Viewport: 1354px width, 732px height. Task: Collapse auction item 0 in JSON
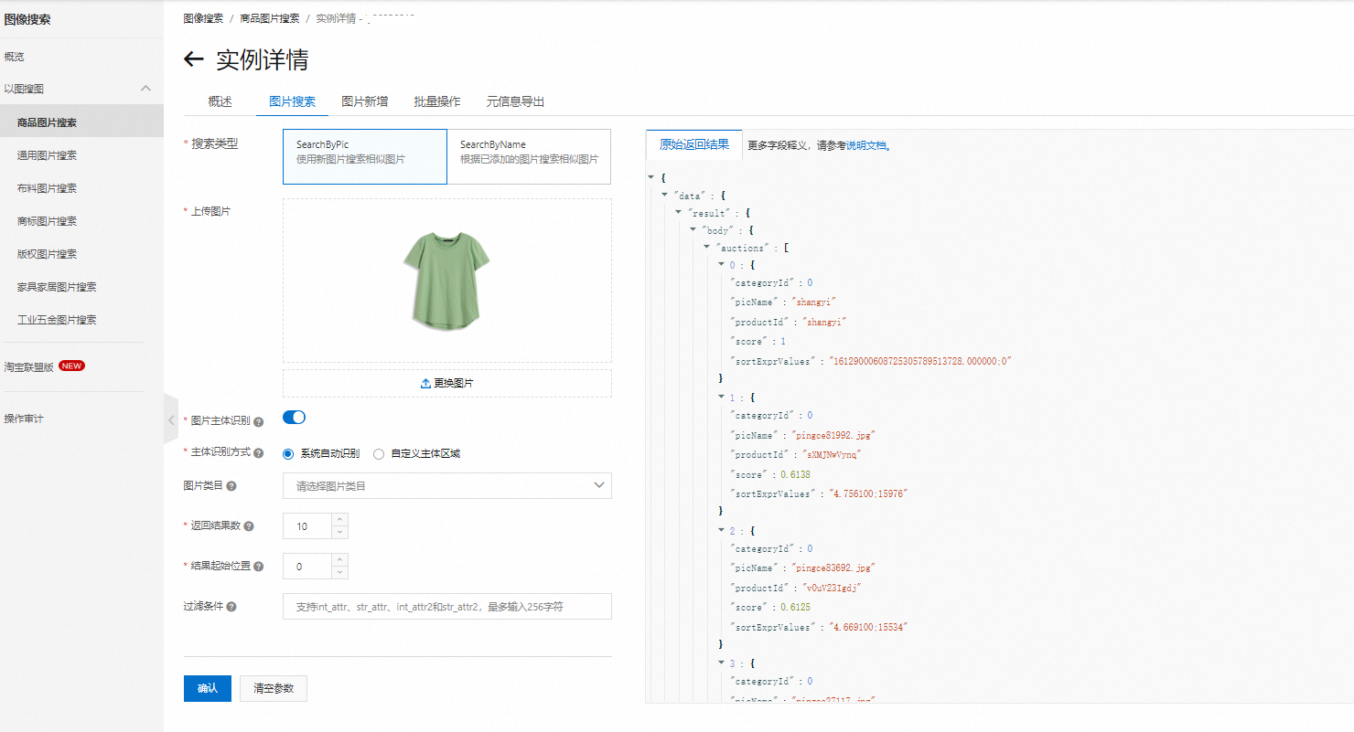[722, 264]
